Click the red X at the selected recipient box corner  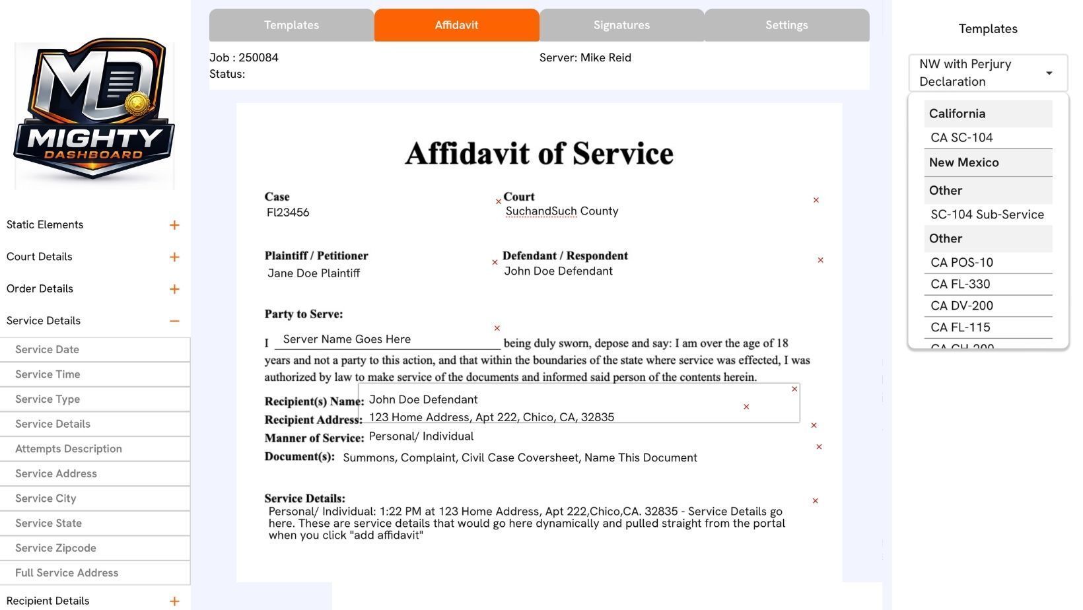pyautogui.click(x=794, y=389)
